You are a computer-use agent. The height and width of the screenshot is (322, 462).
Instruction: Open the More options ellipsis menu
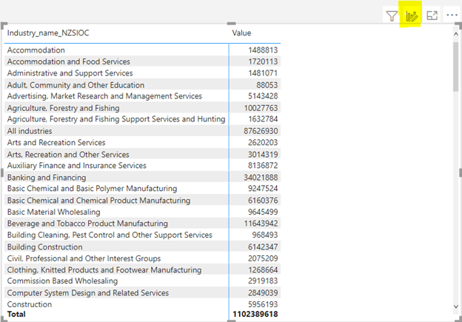pos(452,15)
